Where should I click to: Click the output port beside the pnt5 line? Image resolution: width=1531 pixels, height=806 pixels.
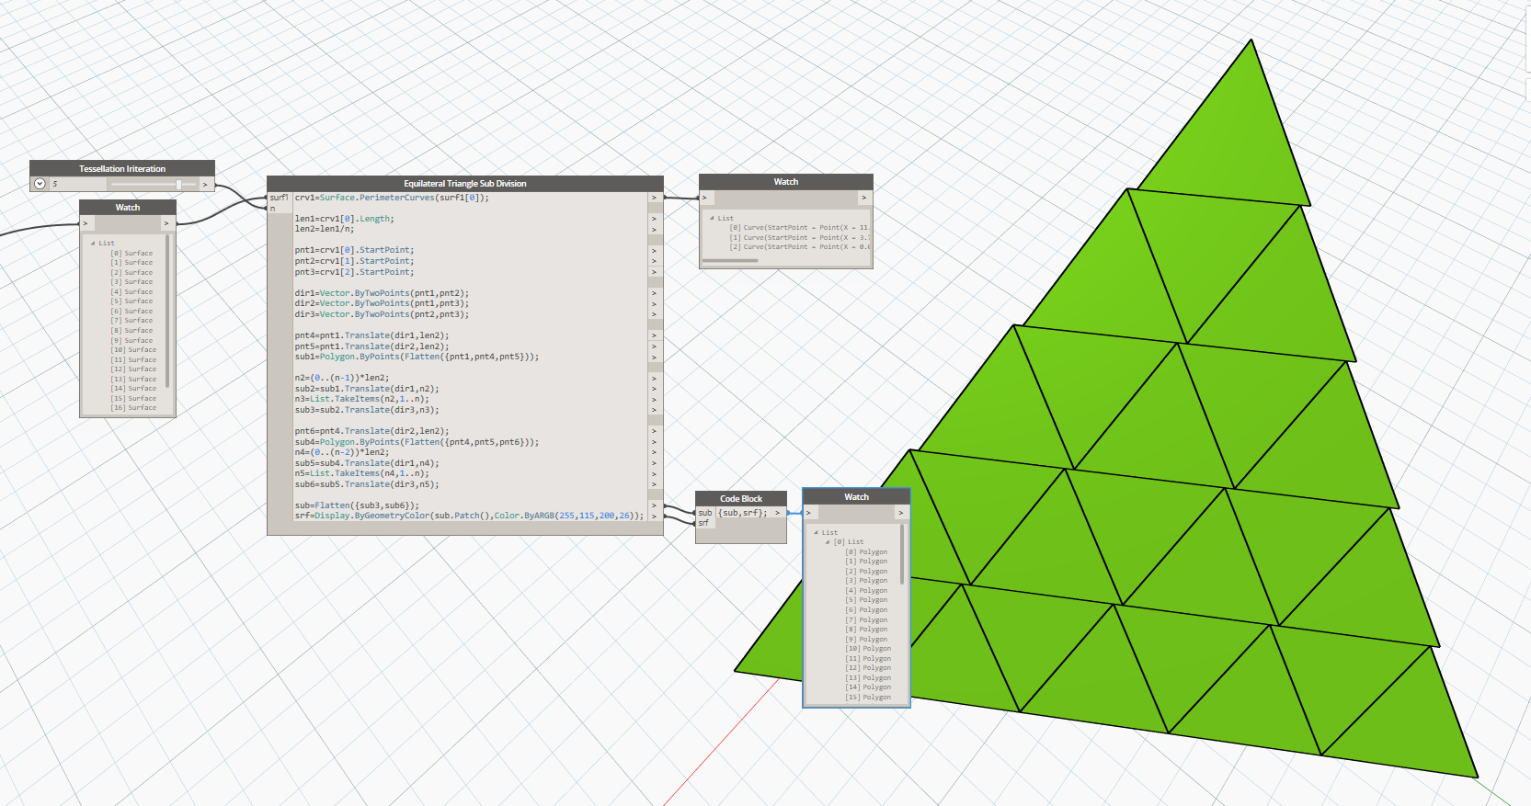[654, 346]
